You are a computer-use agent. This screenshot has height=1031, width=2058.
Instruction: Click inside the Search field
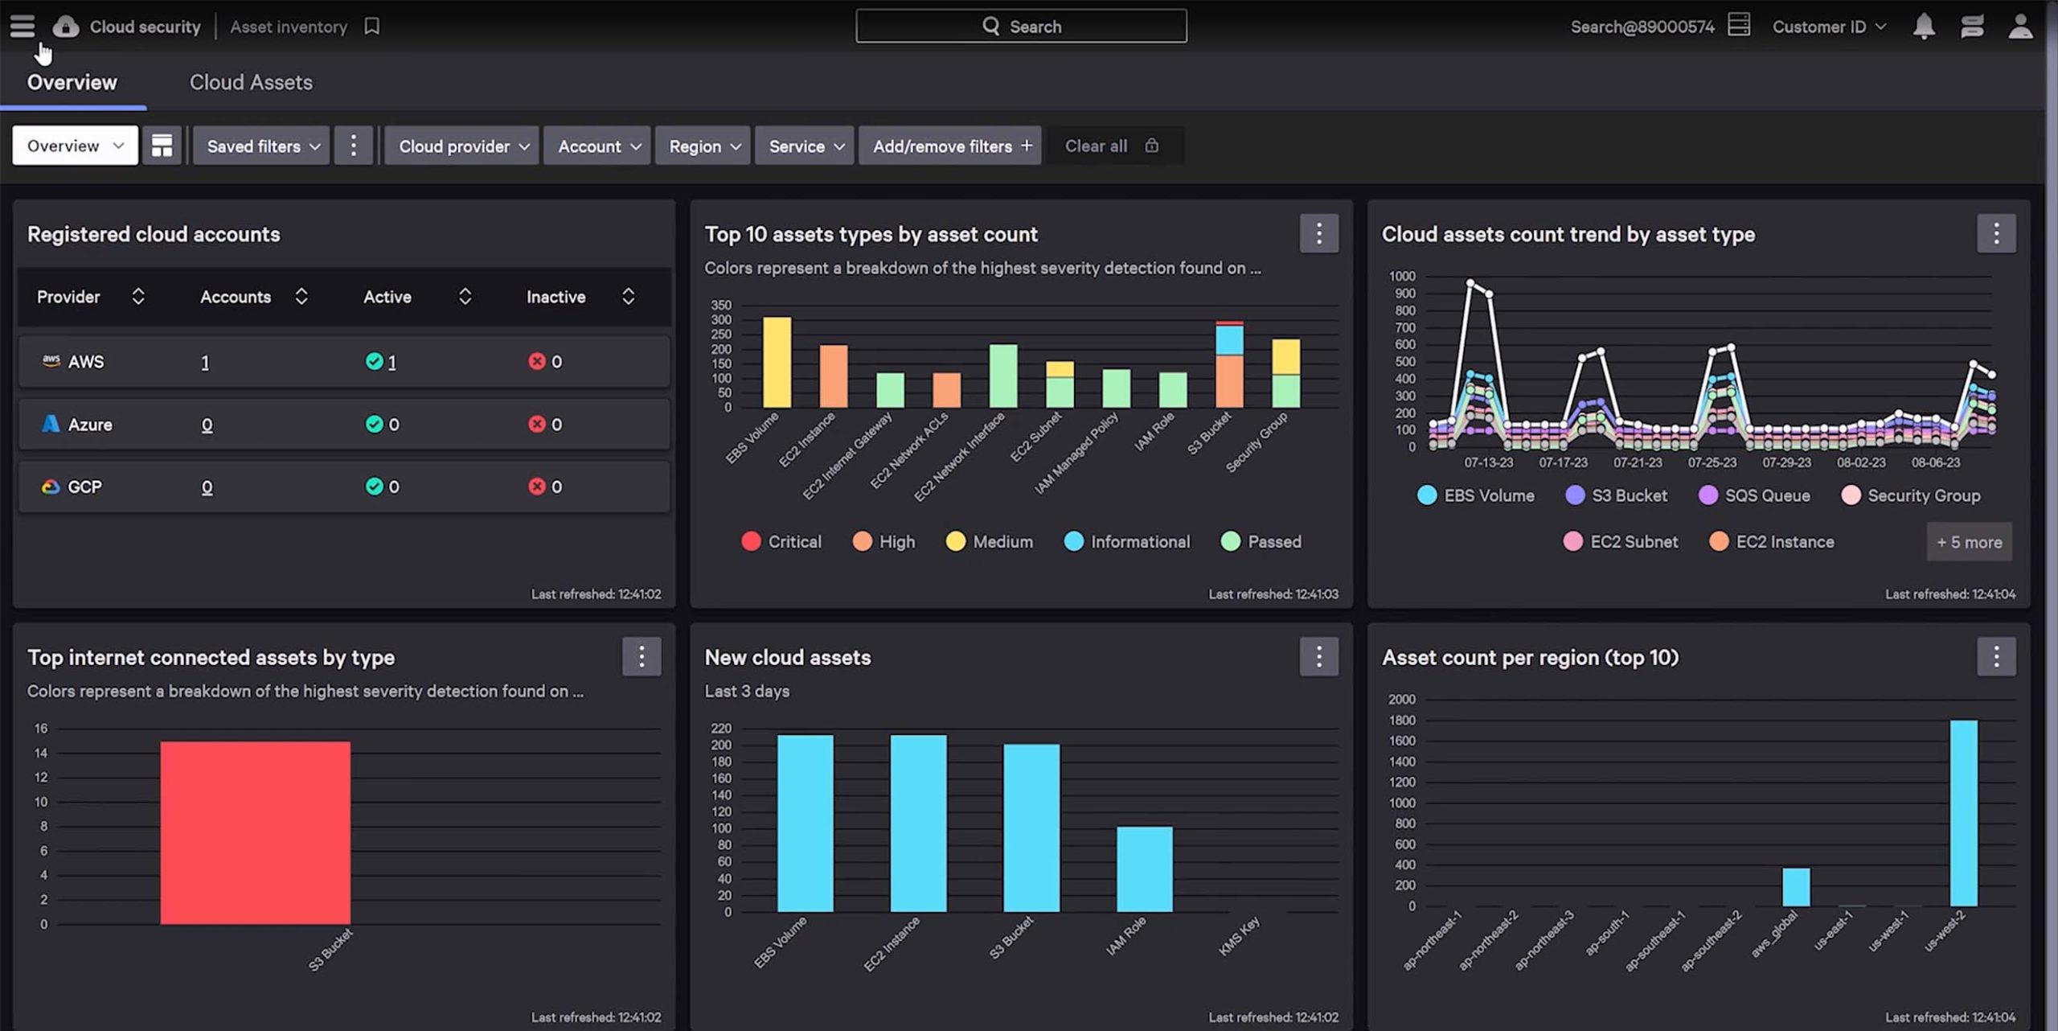click(1021, 25)
